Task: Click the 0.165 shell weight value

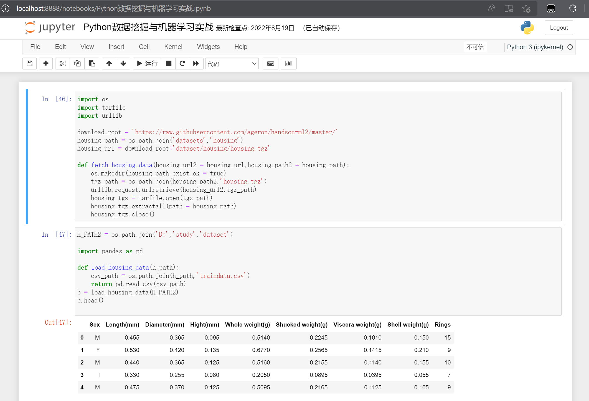Action: [x=422, y=387]
